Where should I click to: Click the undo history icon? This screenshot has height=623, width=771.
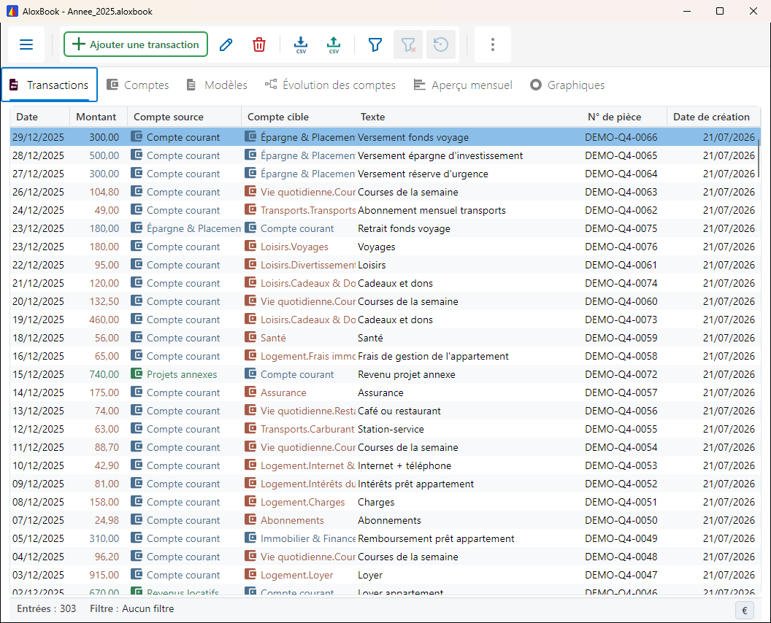click(441, 44)
